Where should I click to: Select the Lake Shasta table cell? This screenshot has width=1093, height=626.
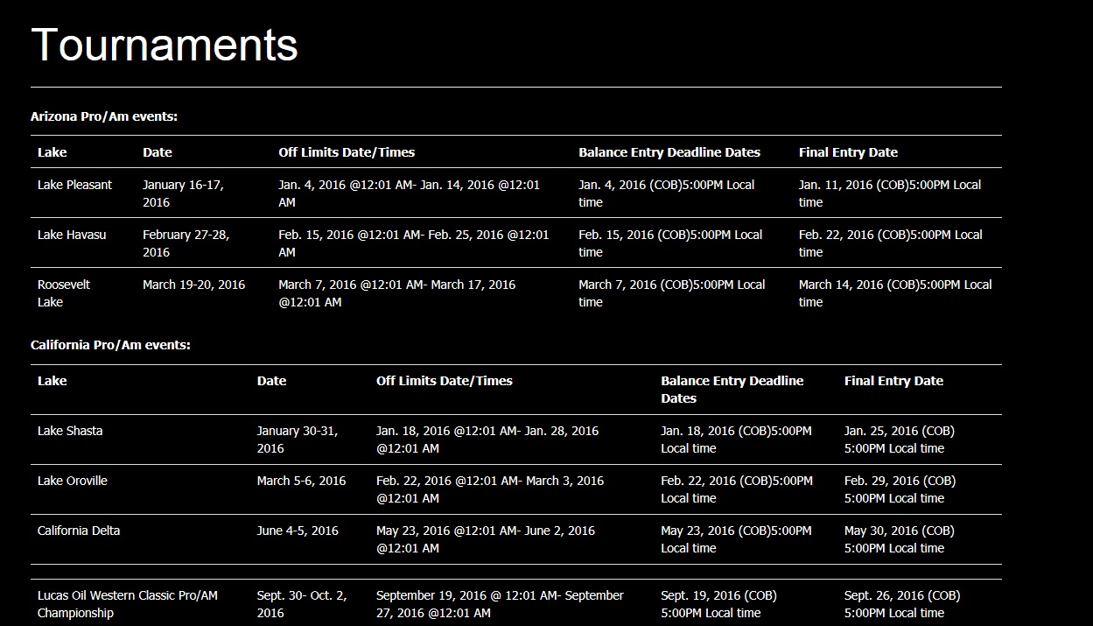tap(70, 431)
